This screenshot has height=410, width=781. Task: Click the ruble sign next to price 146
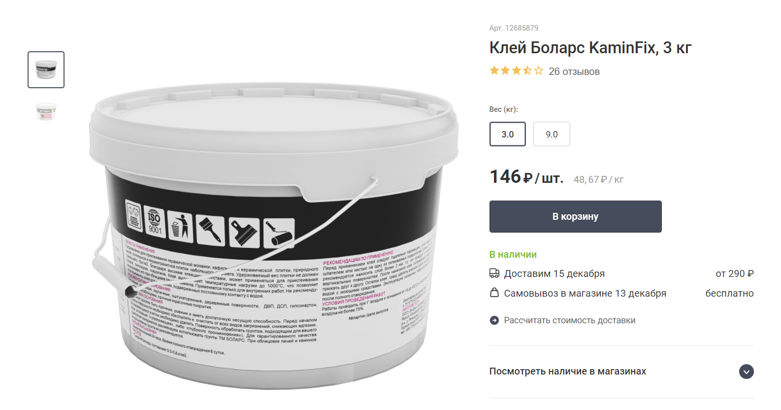527,178
